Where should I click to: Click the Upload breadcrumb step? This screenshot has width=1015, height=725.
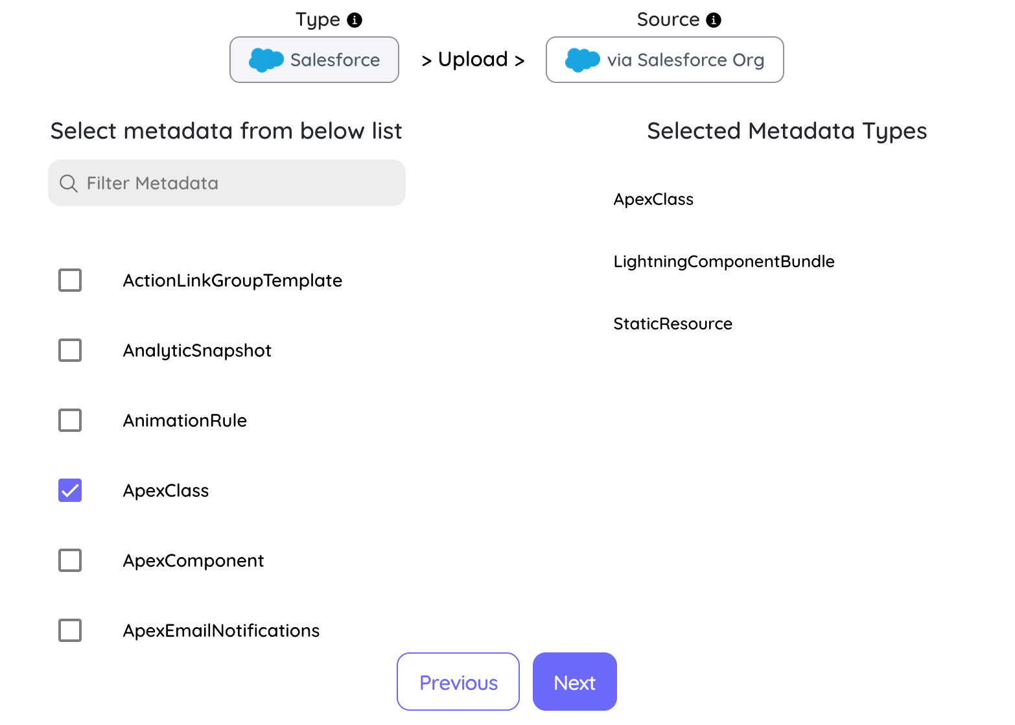coord(473,60)
